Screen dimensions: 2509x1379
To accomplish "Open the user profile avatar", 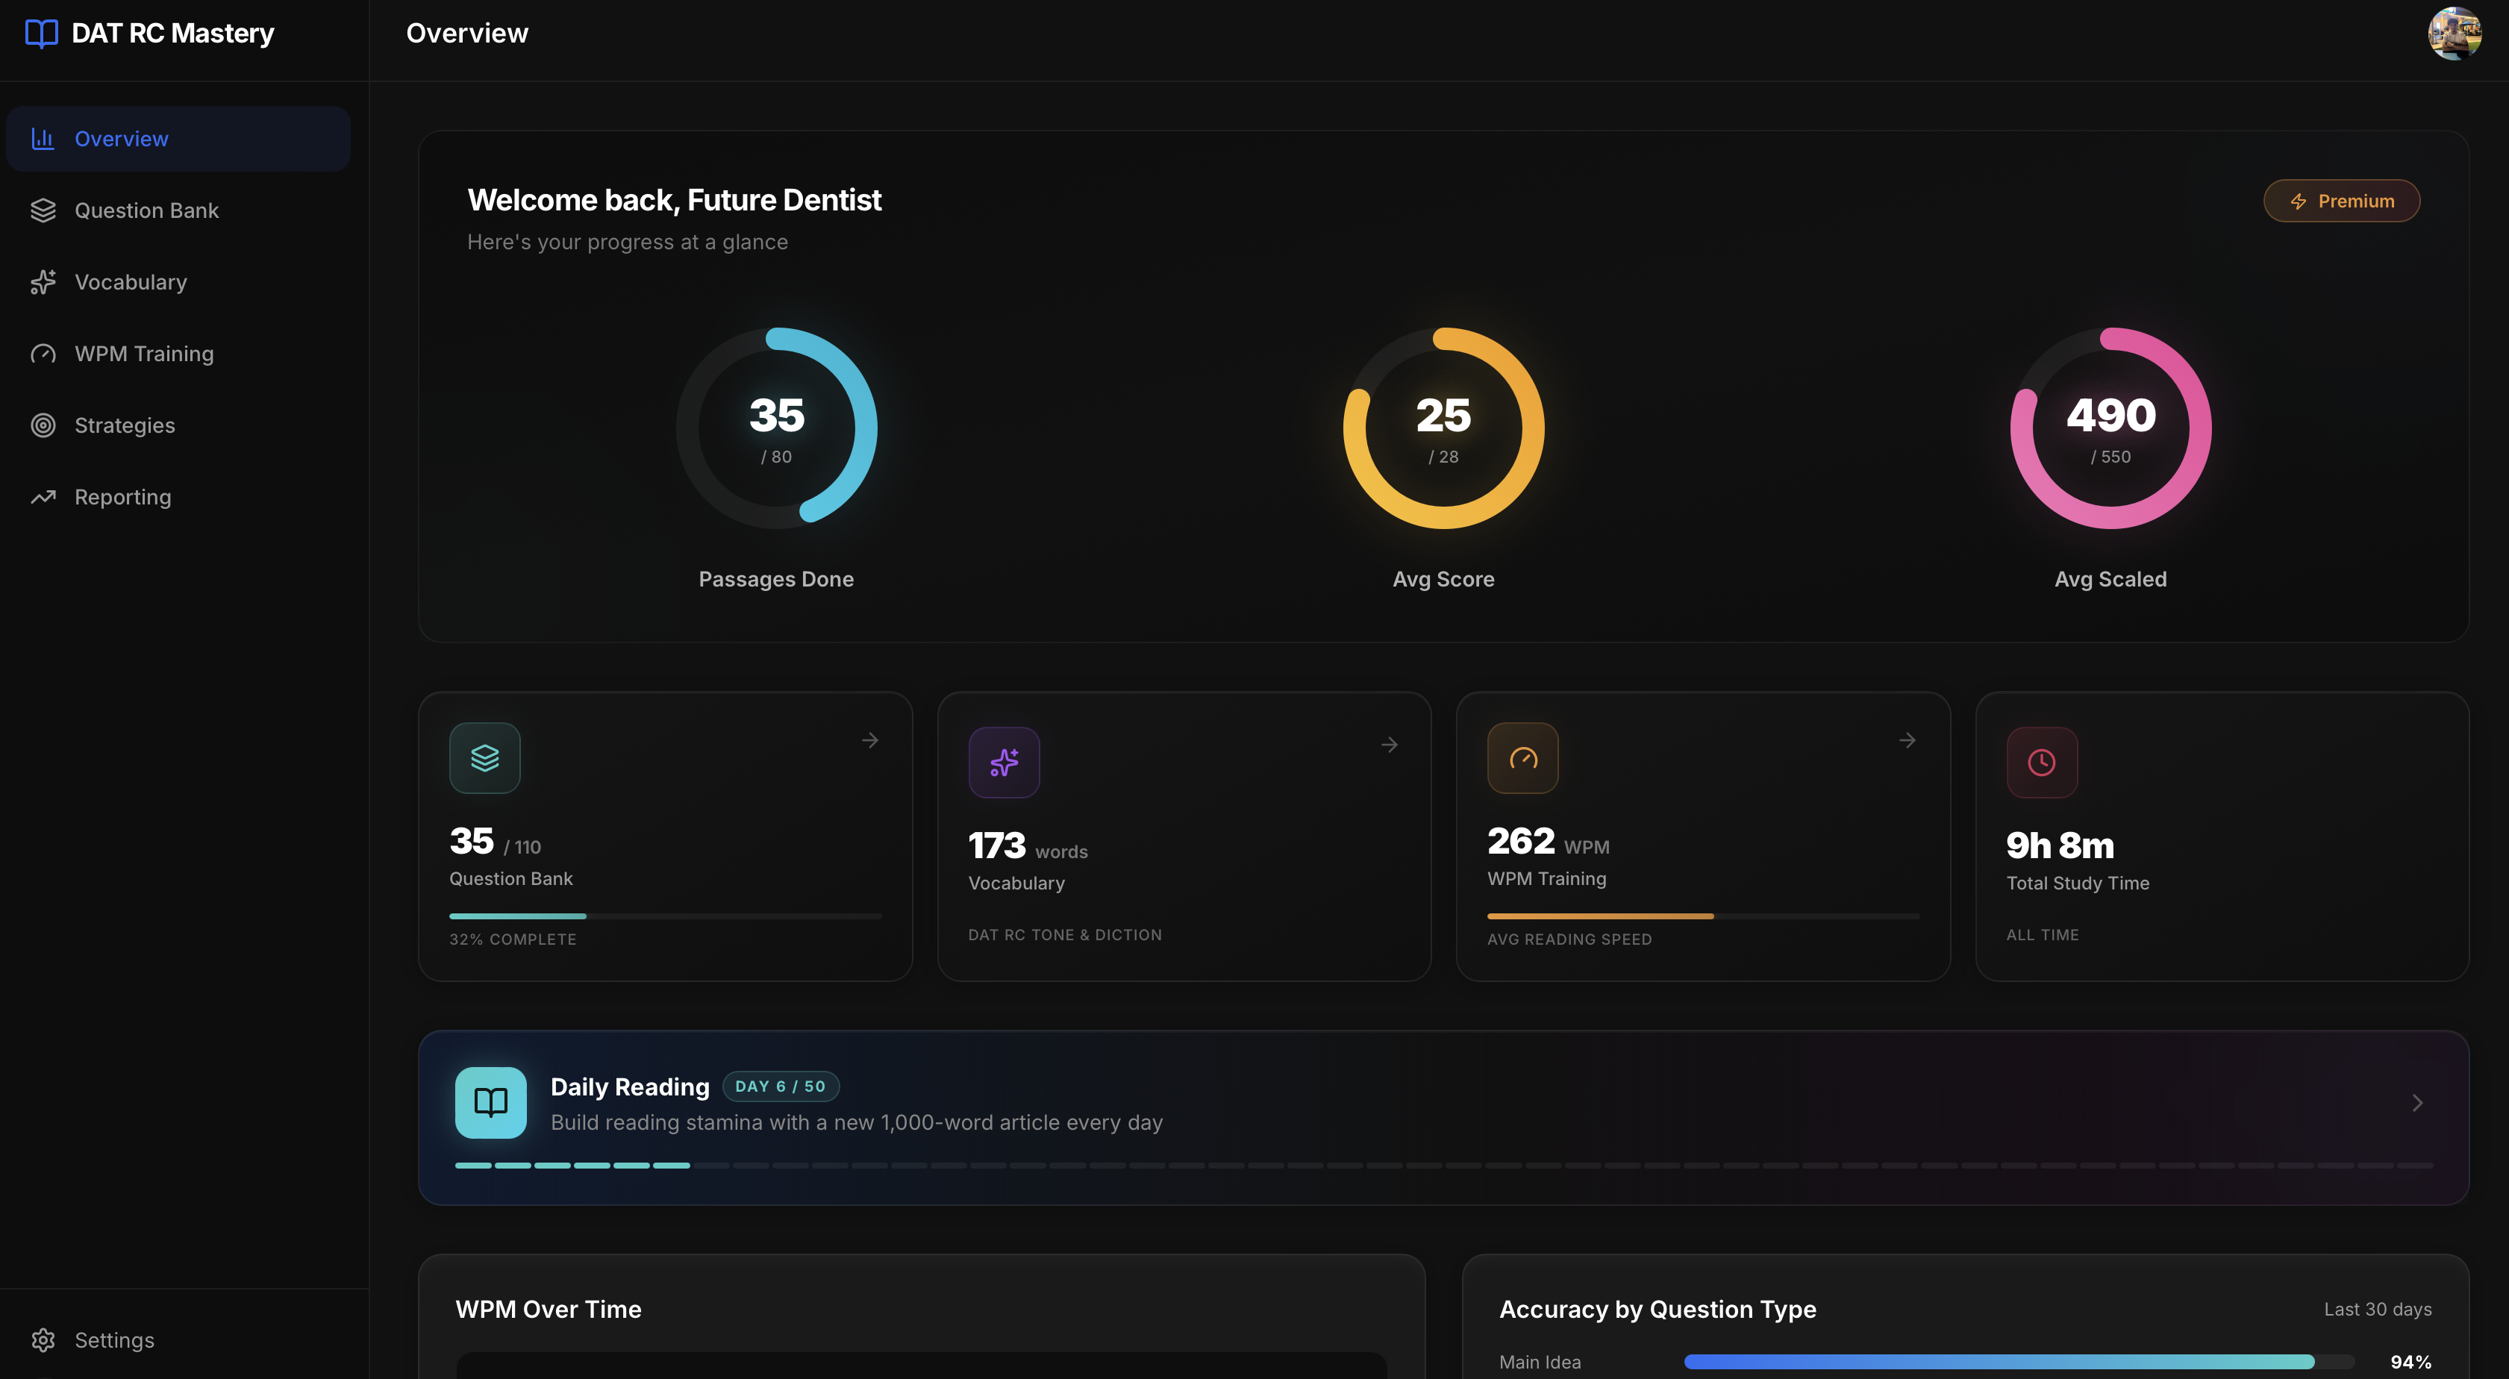I will (2454, 34).
